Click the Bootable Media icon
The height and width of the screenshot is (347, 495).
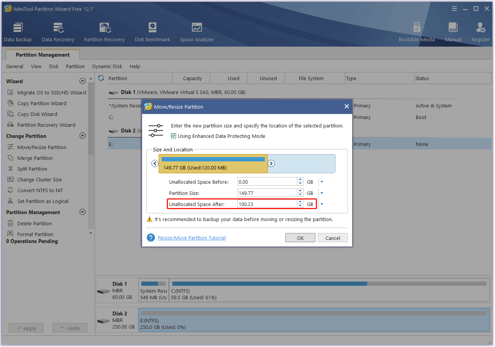click(x=417, y=31)
